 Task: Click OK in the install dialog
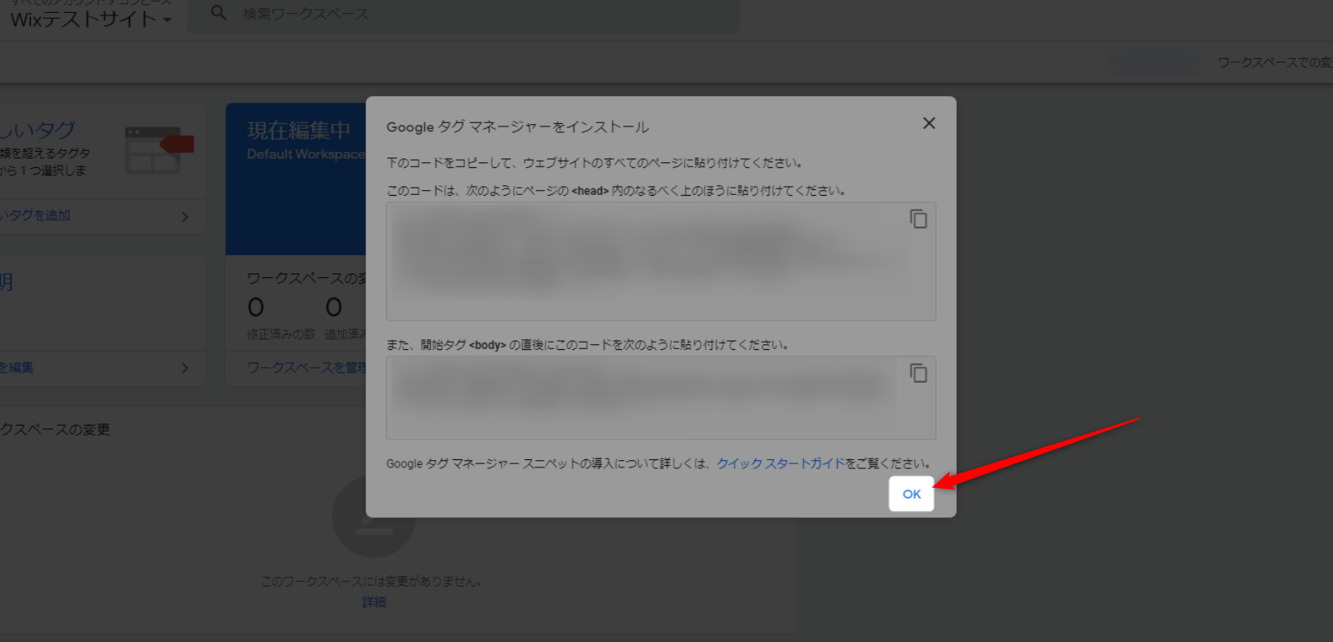click(x=911, y=494)
